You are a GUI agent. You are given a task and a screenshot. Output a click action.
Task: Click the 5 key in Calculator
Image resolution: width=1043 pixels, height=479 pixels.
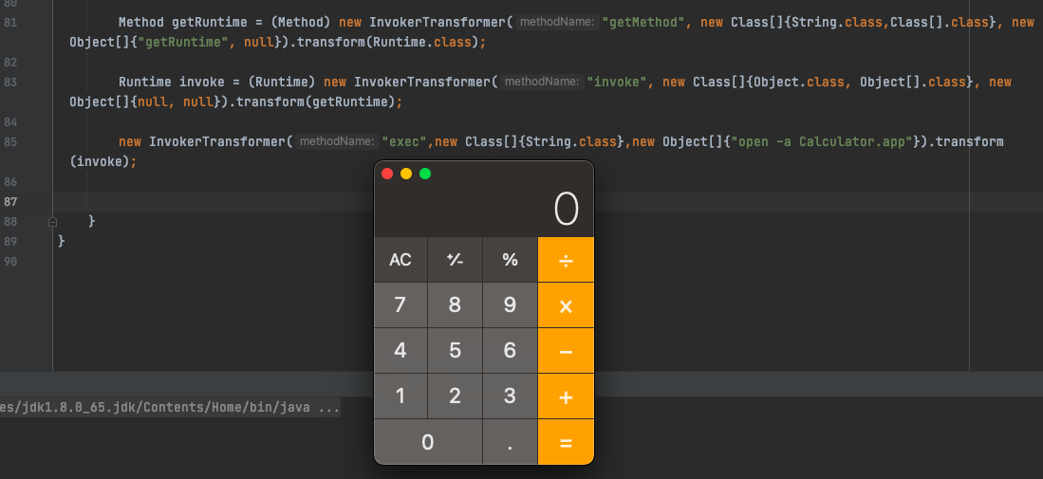(x=455, y=351)
